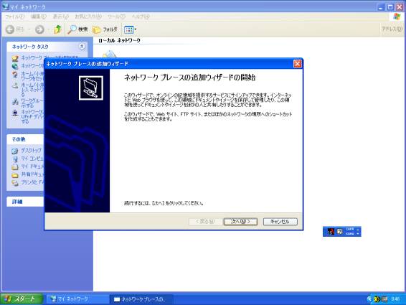Toggle the フォルダ folders pane button
Viewport: 406px width, 305px height.
point(105,29)
